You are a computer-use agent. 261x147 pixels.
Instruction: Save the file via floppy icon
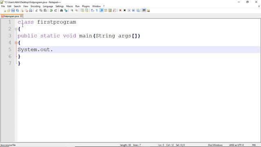(x=13, y=11)
